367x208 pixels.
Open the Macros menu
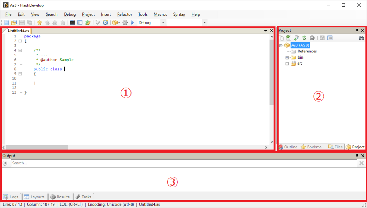point(160,14)
